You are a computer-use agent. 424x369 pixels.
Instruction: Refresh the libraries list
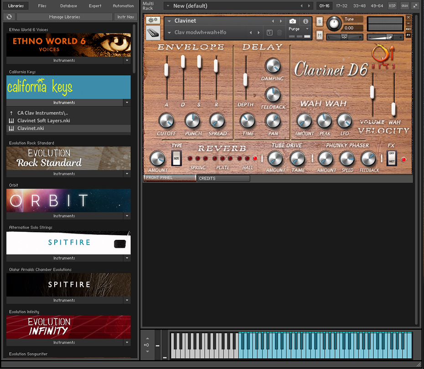point(9,17)
